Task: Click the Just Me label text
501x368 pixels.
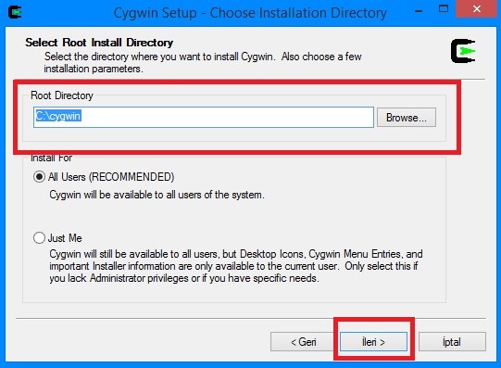Action: point(65,238)
